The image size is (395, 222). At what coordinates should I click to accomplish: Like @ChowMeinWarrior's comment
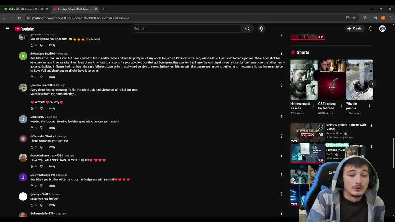pyautogui.click(x=32, y=147)
